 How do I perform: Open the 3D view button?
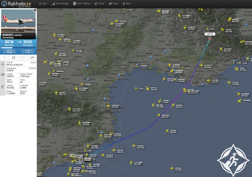point(23,58)
